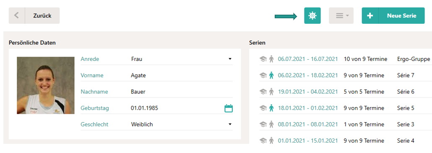
Task: Click the Nachname field label
Action: click(94, 92)
